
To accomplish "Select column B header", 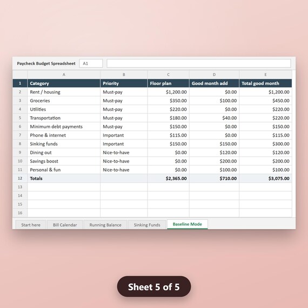I will pos(124,75).
